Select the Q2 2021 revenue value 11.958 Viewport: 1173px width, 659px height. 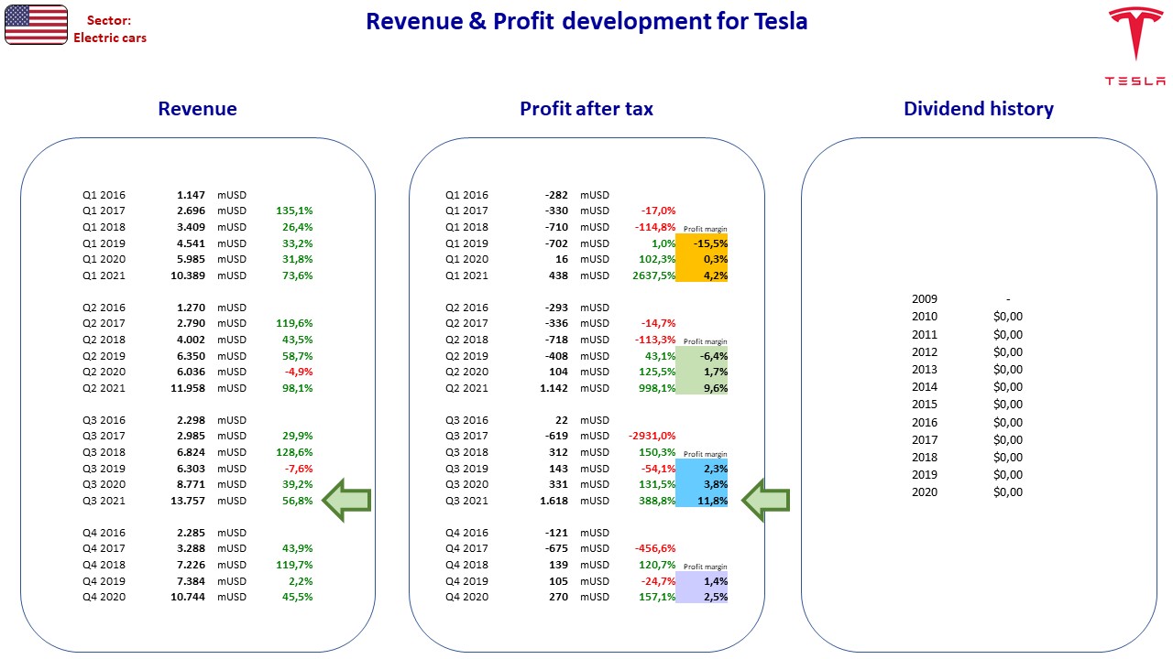(x=187, y=388)
